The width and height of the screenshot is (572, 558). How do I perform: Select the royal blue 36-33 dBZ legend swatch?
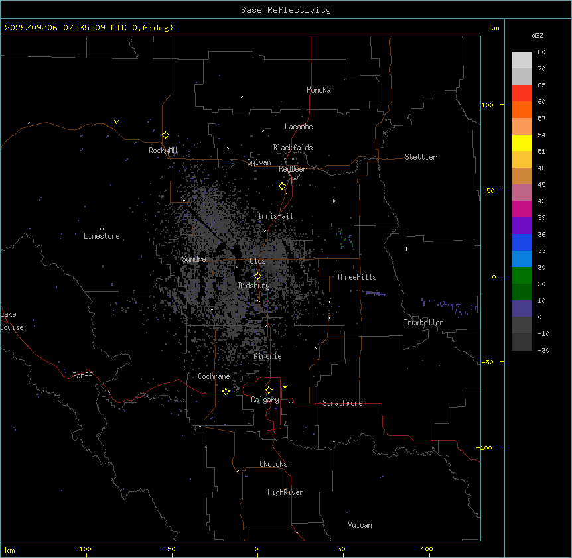[522, 242]
